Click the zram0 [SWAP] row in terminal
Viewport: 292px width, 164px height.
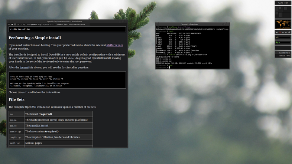coord(176,46)
